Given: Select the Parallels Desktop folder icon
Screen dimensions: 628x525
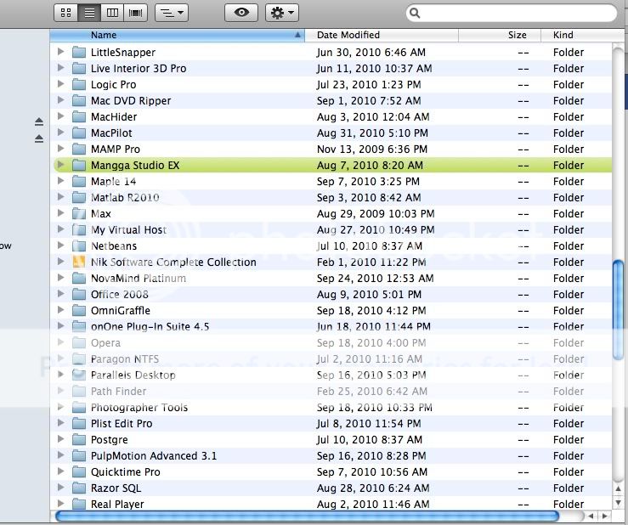Looking at the screenshot, I should click(79, 375).
